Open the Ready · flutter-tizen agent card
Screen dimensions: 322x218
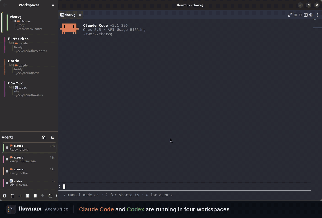[29, 159]
